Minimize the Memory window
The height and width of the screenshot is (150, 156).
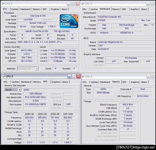point(148,77)
